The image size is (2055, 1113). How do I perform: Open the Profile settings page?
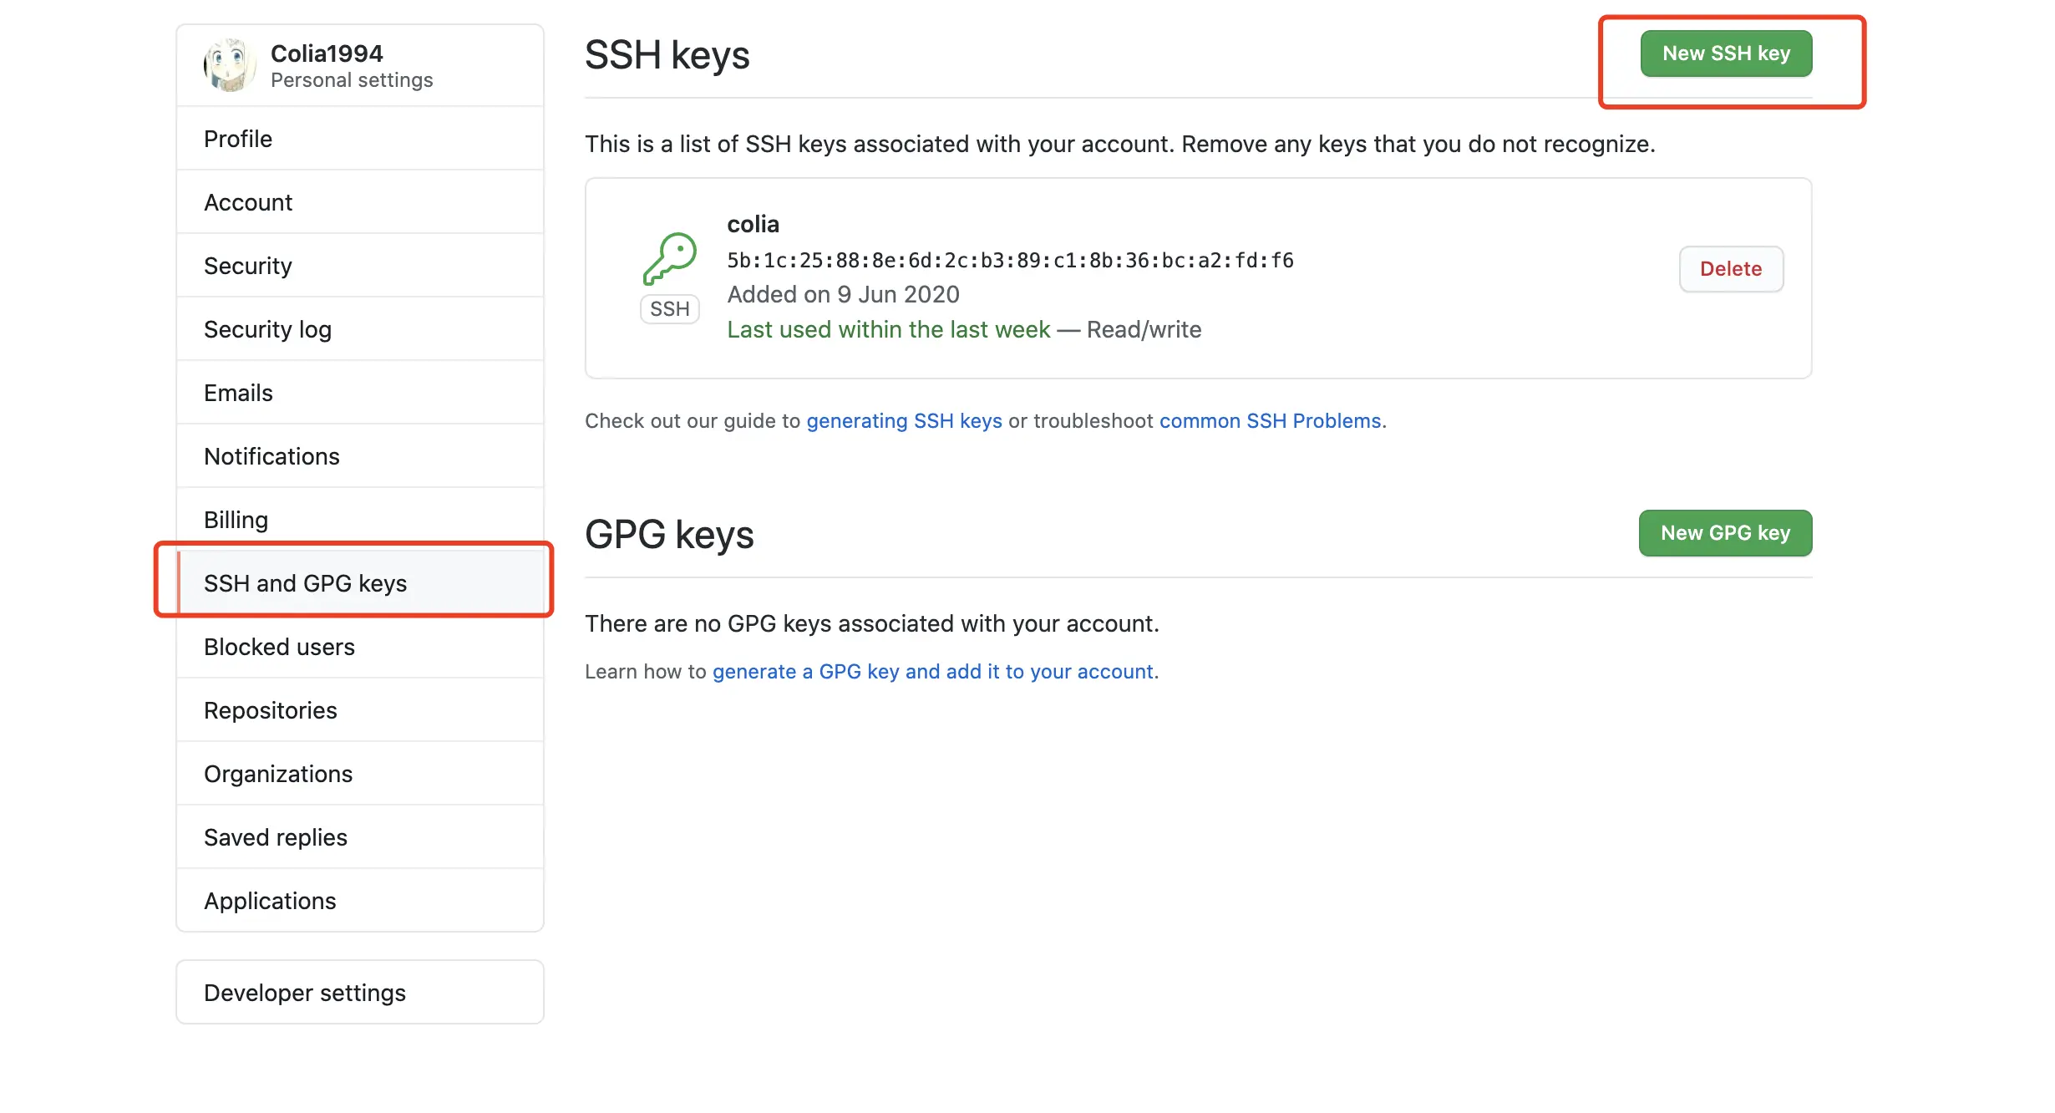coord(238,139)
